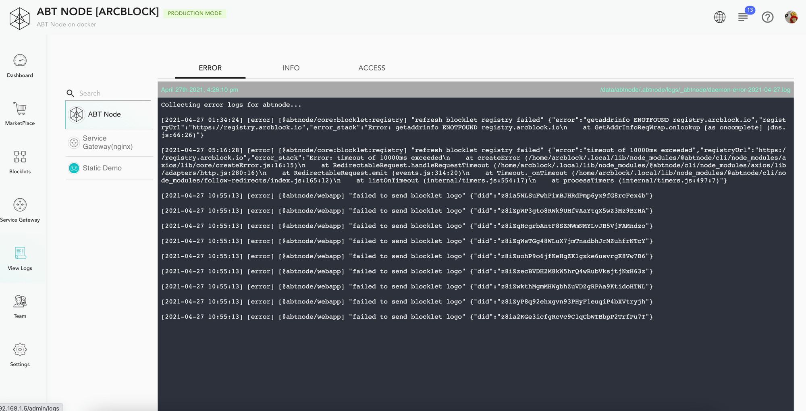Click the ABT Node list item icon
The height and width of the screenshot is (411, 806).
point(77,114)
